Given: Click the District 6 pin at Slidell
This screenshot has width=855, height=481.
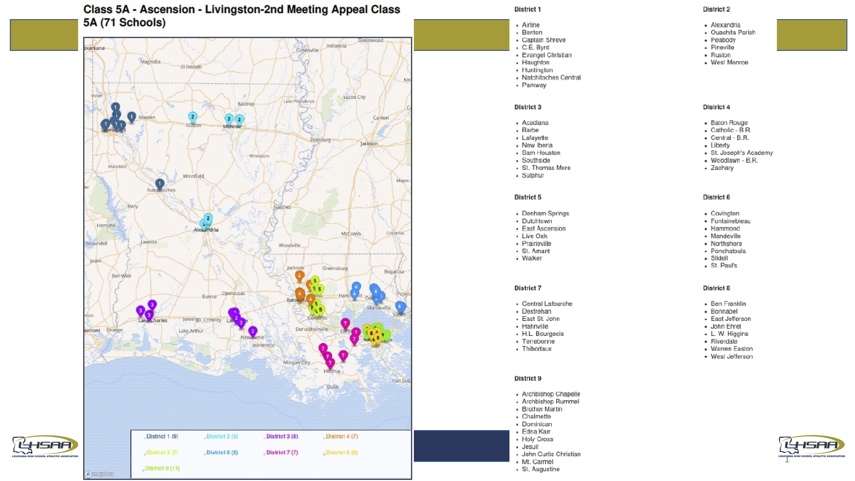Looking at the screenshot, I should click(x=400, y=306).
